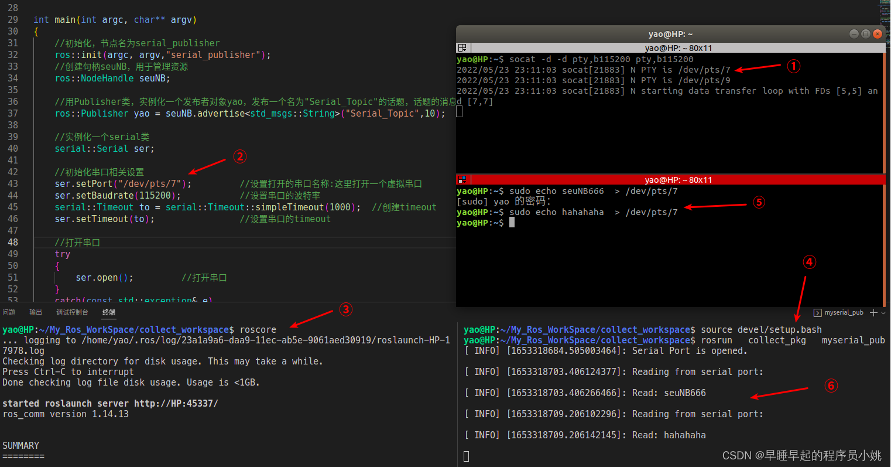
Task: Click the 'roscore' command in left terminal
Action: pyautogui.click(x=258, y=330)
